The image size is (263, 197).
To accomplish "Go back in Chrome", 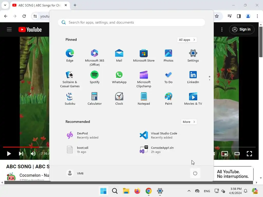I will coord(6,16).
